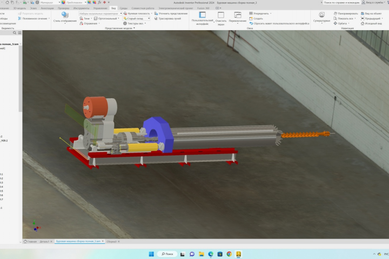Screen dimensions: 389x259
Task: Click Половинное сечение section view tool
Action: pyautogui.click(x=34, y=18)
